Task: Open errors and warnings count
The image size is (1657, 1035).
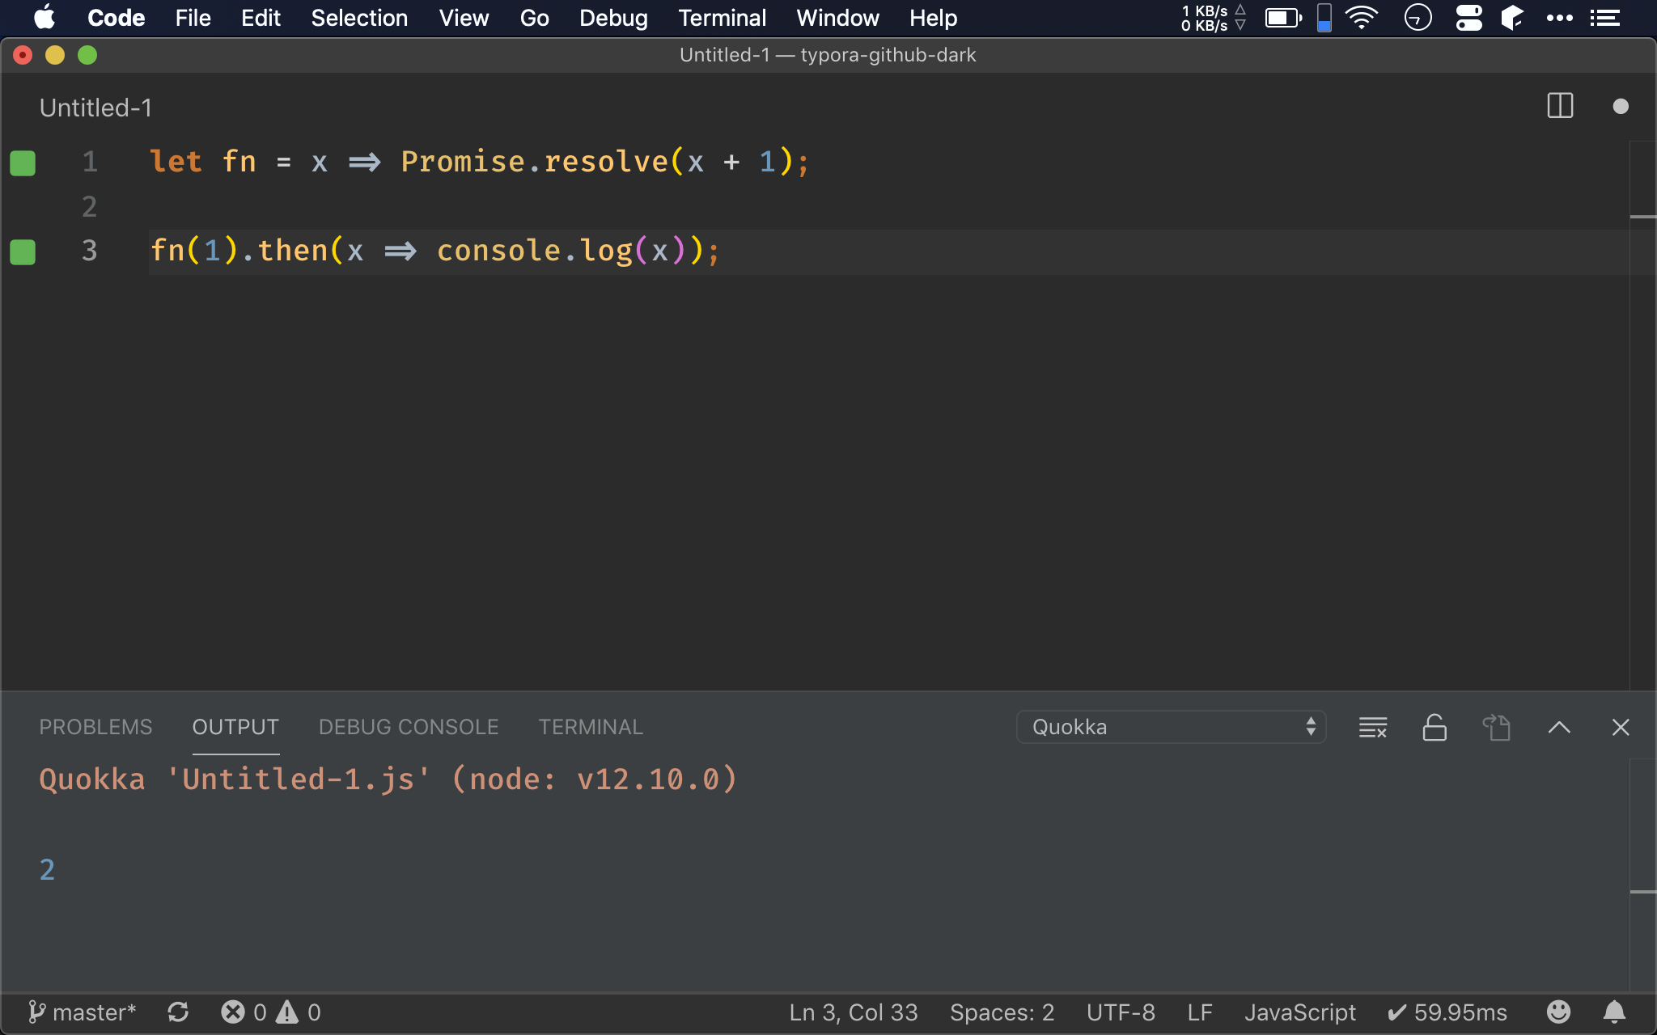Action: pos(271,1012)
